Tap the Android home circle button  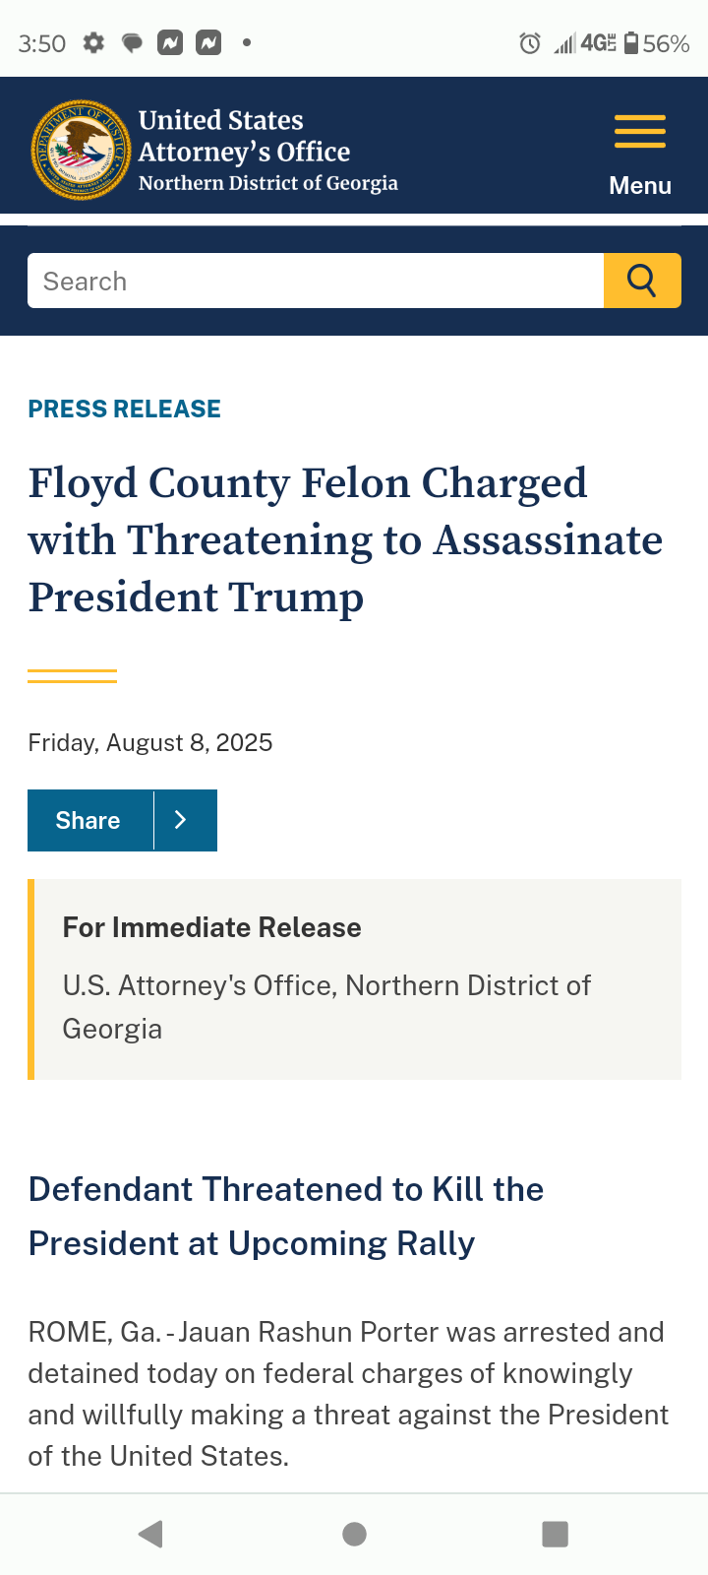click(x=355, y=1534)
